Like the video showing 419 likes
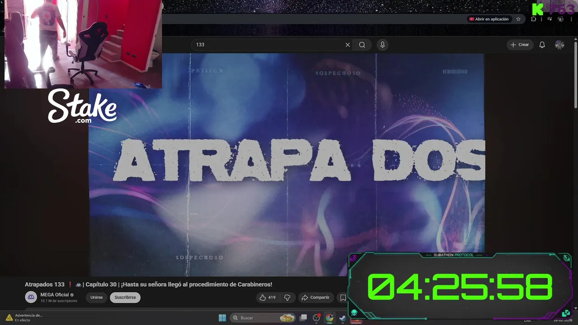578x325 pixels. pos(268,297)
